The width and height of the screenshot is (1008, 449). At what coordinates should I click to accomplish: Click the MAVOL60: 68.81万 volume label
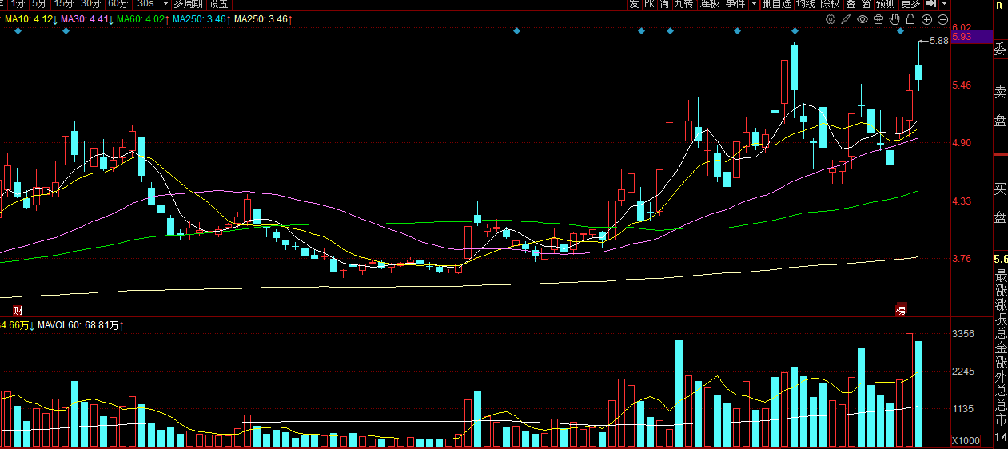pyautogui.click(x=80, y=325)
